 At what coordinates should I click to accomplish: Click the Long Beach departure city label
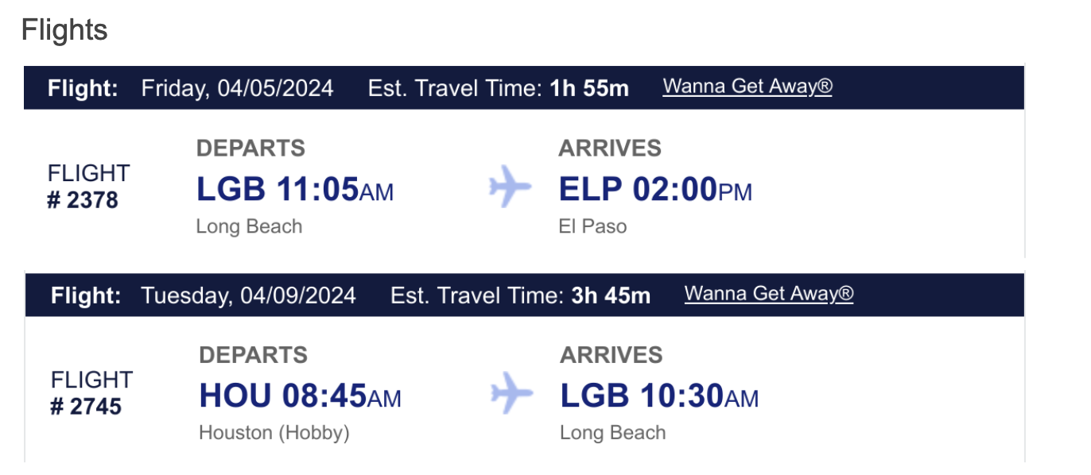point(250,226)
